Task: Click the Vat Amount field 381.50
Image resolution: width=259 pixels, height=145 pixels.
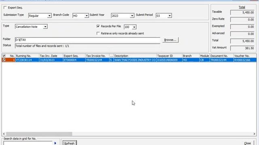Action: [242, 48]
